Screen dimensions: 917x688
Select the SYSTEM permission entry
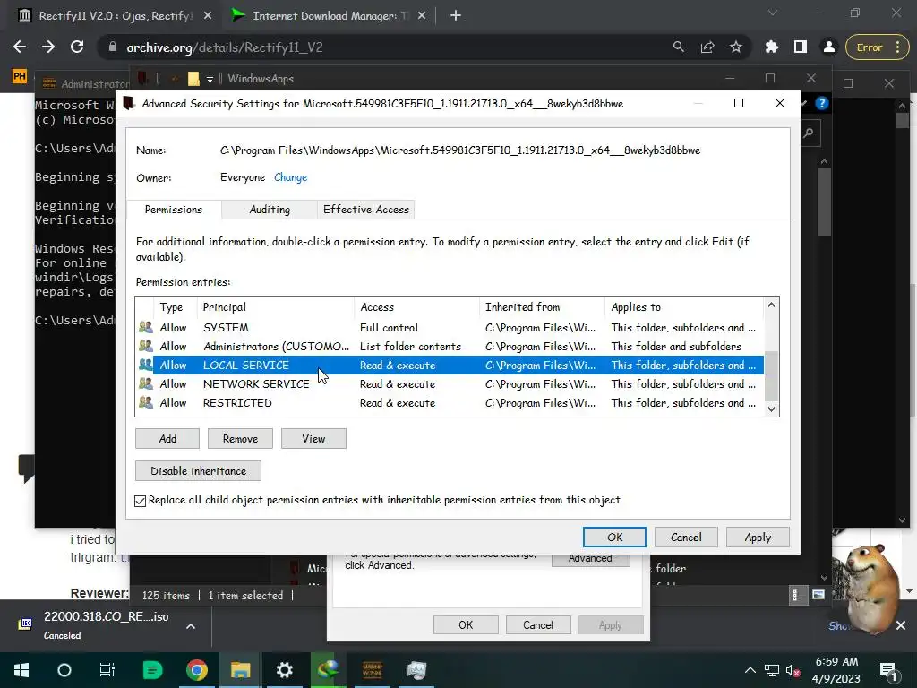(x=450, y=328)
